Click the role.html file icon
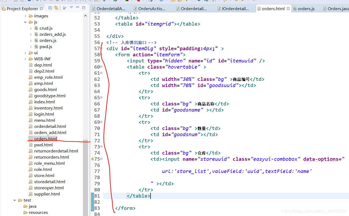The image size is (349, 216). click(31, 170)
